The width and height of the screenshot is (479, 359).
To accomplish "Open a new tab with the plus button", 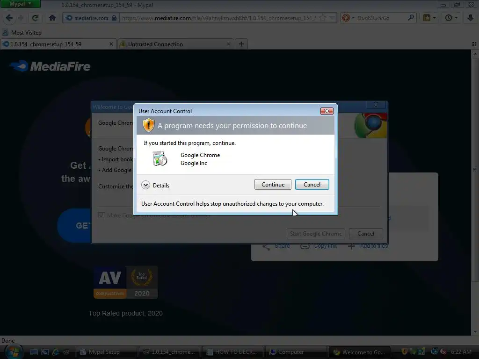I will (x=241, y=44).
